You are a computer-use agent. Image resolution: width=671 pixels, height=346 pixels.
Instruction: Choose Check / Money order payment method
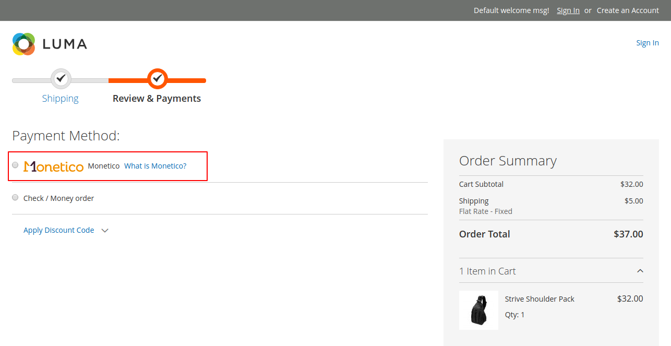point(15,197)
